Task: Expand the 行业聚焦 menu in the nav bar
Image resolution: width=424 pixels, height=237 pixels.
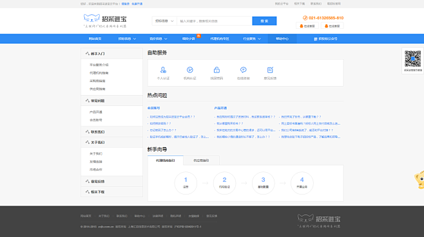Action: coord(252,39)
